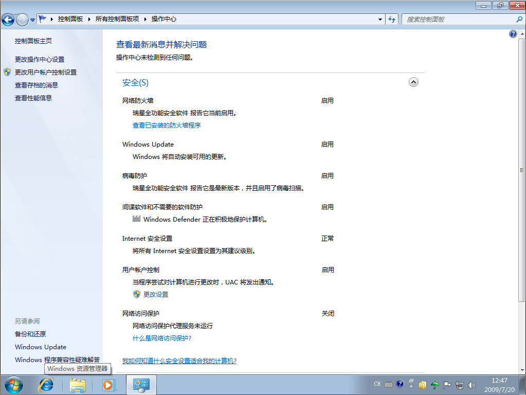Open the Help question mark icon
The image size is (526, 395).
pyautogui.click(x=513, y=34)
